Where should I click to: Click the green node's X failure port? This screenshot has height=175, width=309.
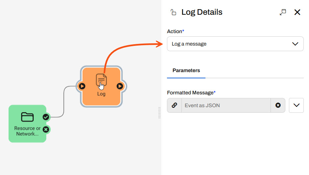click(x=46, y=129)
